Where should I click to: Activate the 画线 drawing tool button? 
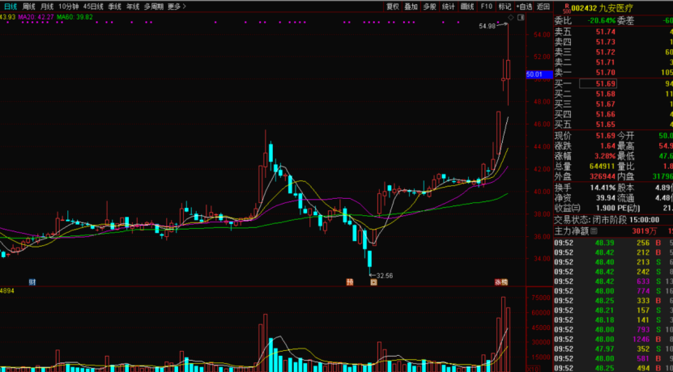point(467,6)
